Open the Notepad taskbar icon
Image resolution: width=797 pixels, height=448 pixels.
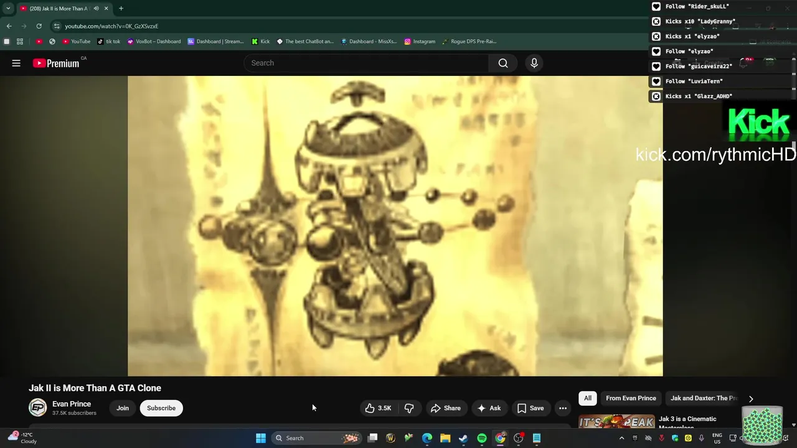537,438
